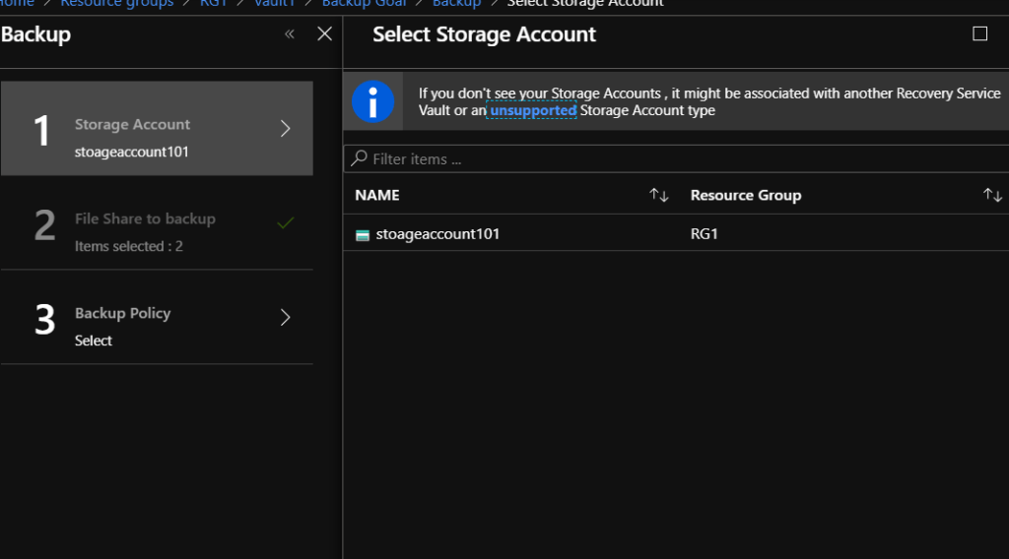
Task: Expand Storage Account step via chevron
Action: (286, 128)
